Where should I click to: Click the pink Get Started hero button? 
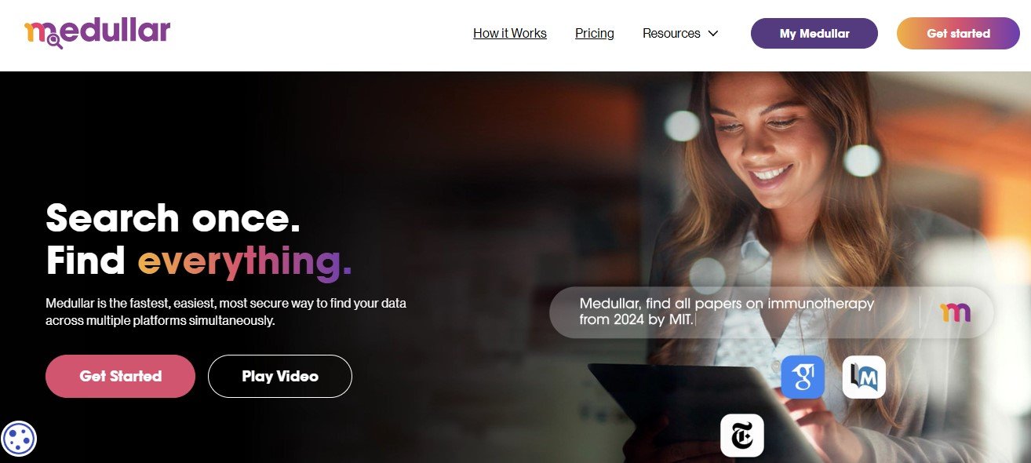point(120,376)
